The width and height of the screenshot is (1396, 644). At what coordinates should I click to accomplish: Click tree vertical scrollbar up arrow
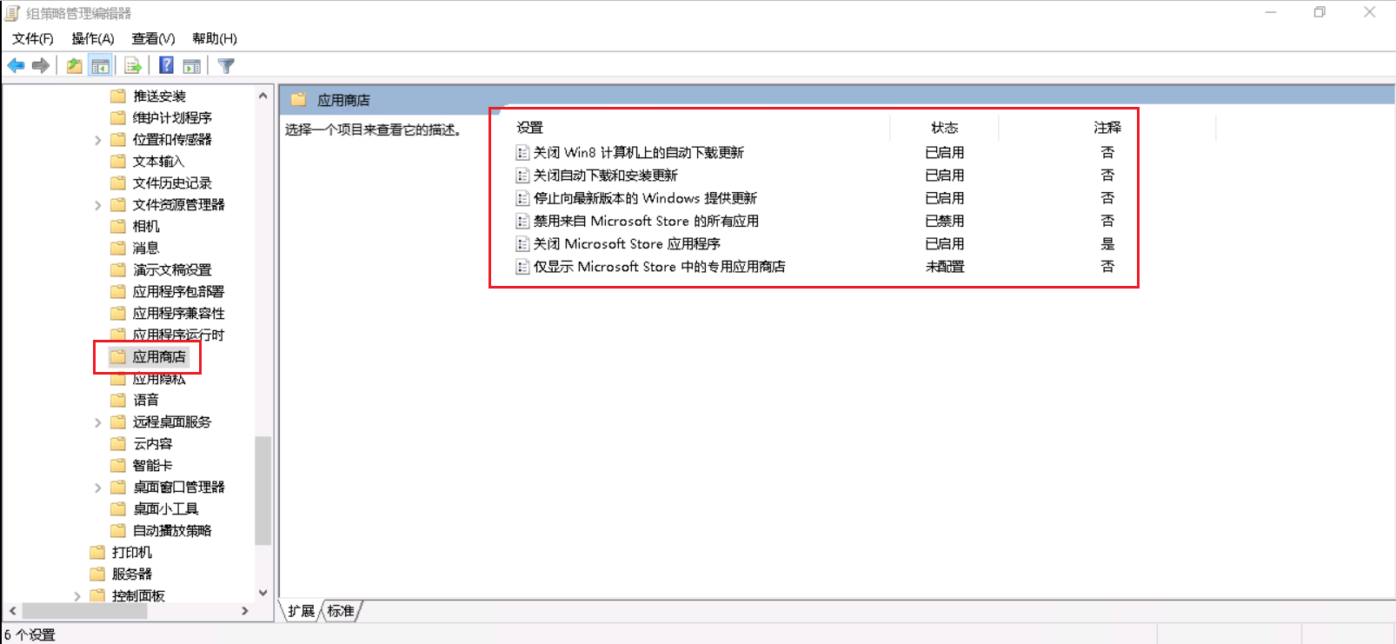point(263,96)
